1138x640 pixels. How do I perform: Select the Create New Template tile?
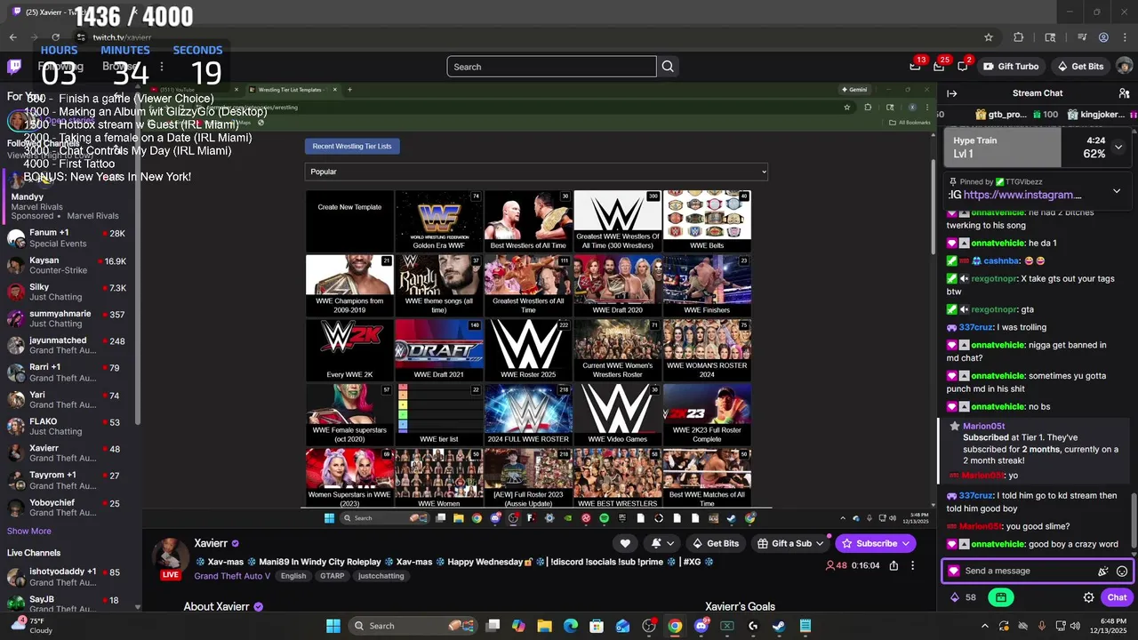[x=349, y=220]
